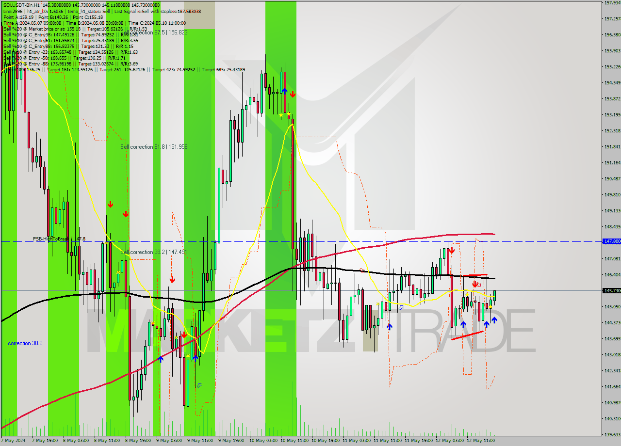Click the blue 'correction 38.2' label
The image size is (621, 446).
(x=25, y=343)
